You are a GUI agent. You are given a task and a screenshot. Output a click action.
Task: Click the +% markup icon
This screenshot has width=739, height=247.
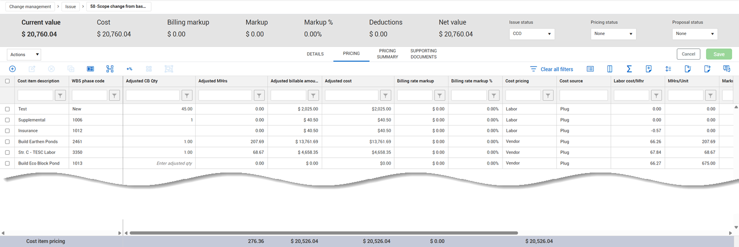click(x=130, y=69)
